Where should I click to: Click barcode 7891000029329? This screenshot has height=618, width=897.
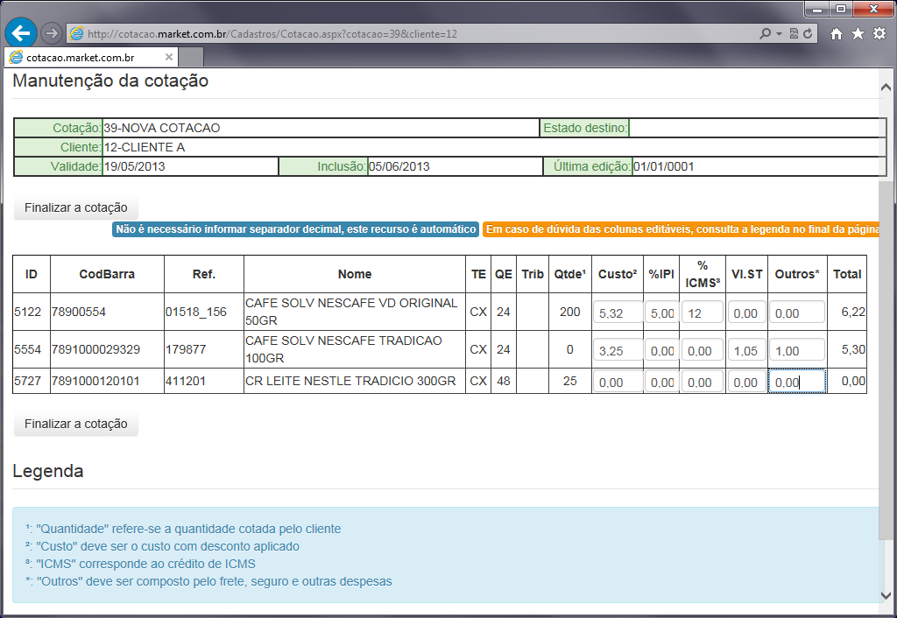[x=95, y=349]
